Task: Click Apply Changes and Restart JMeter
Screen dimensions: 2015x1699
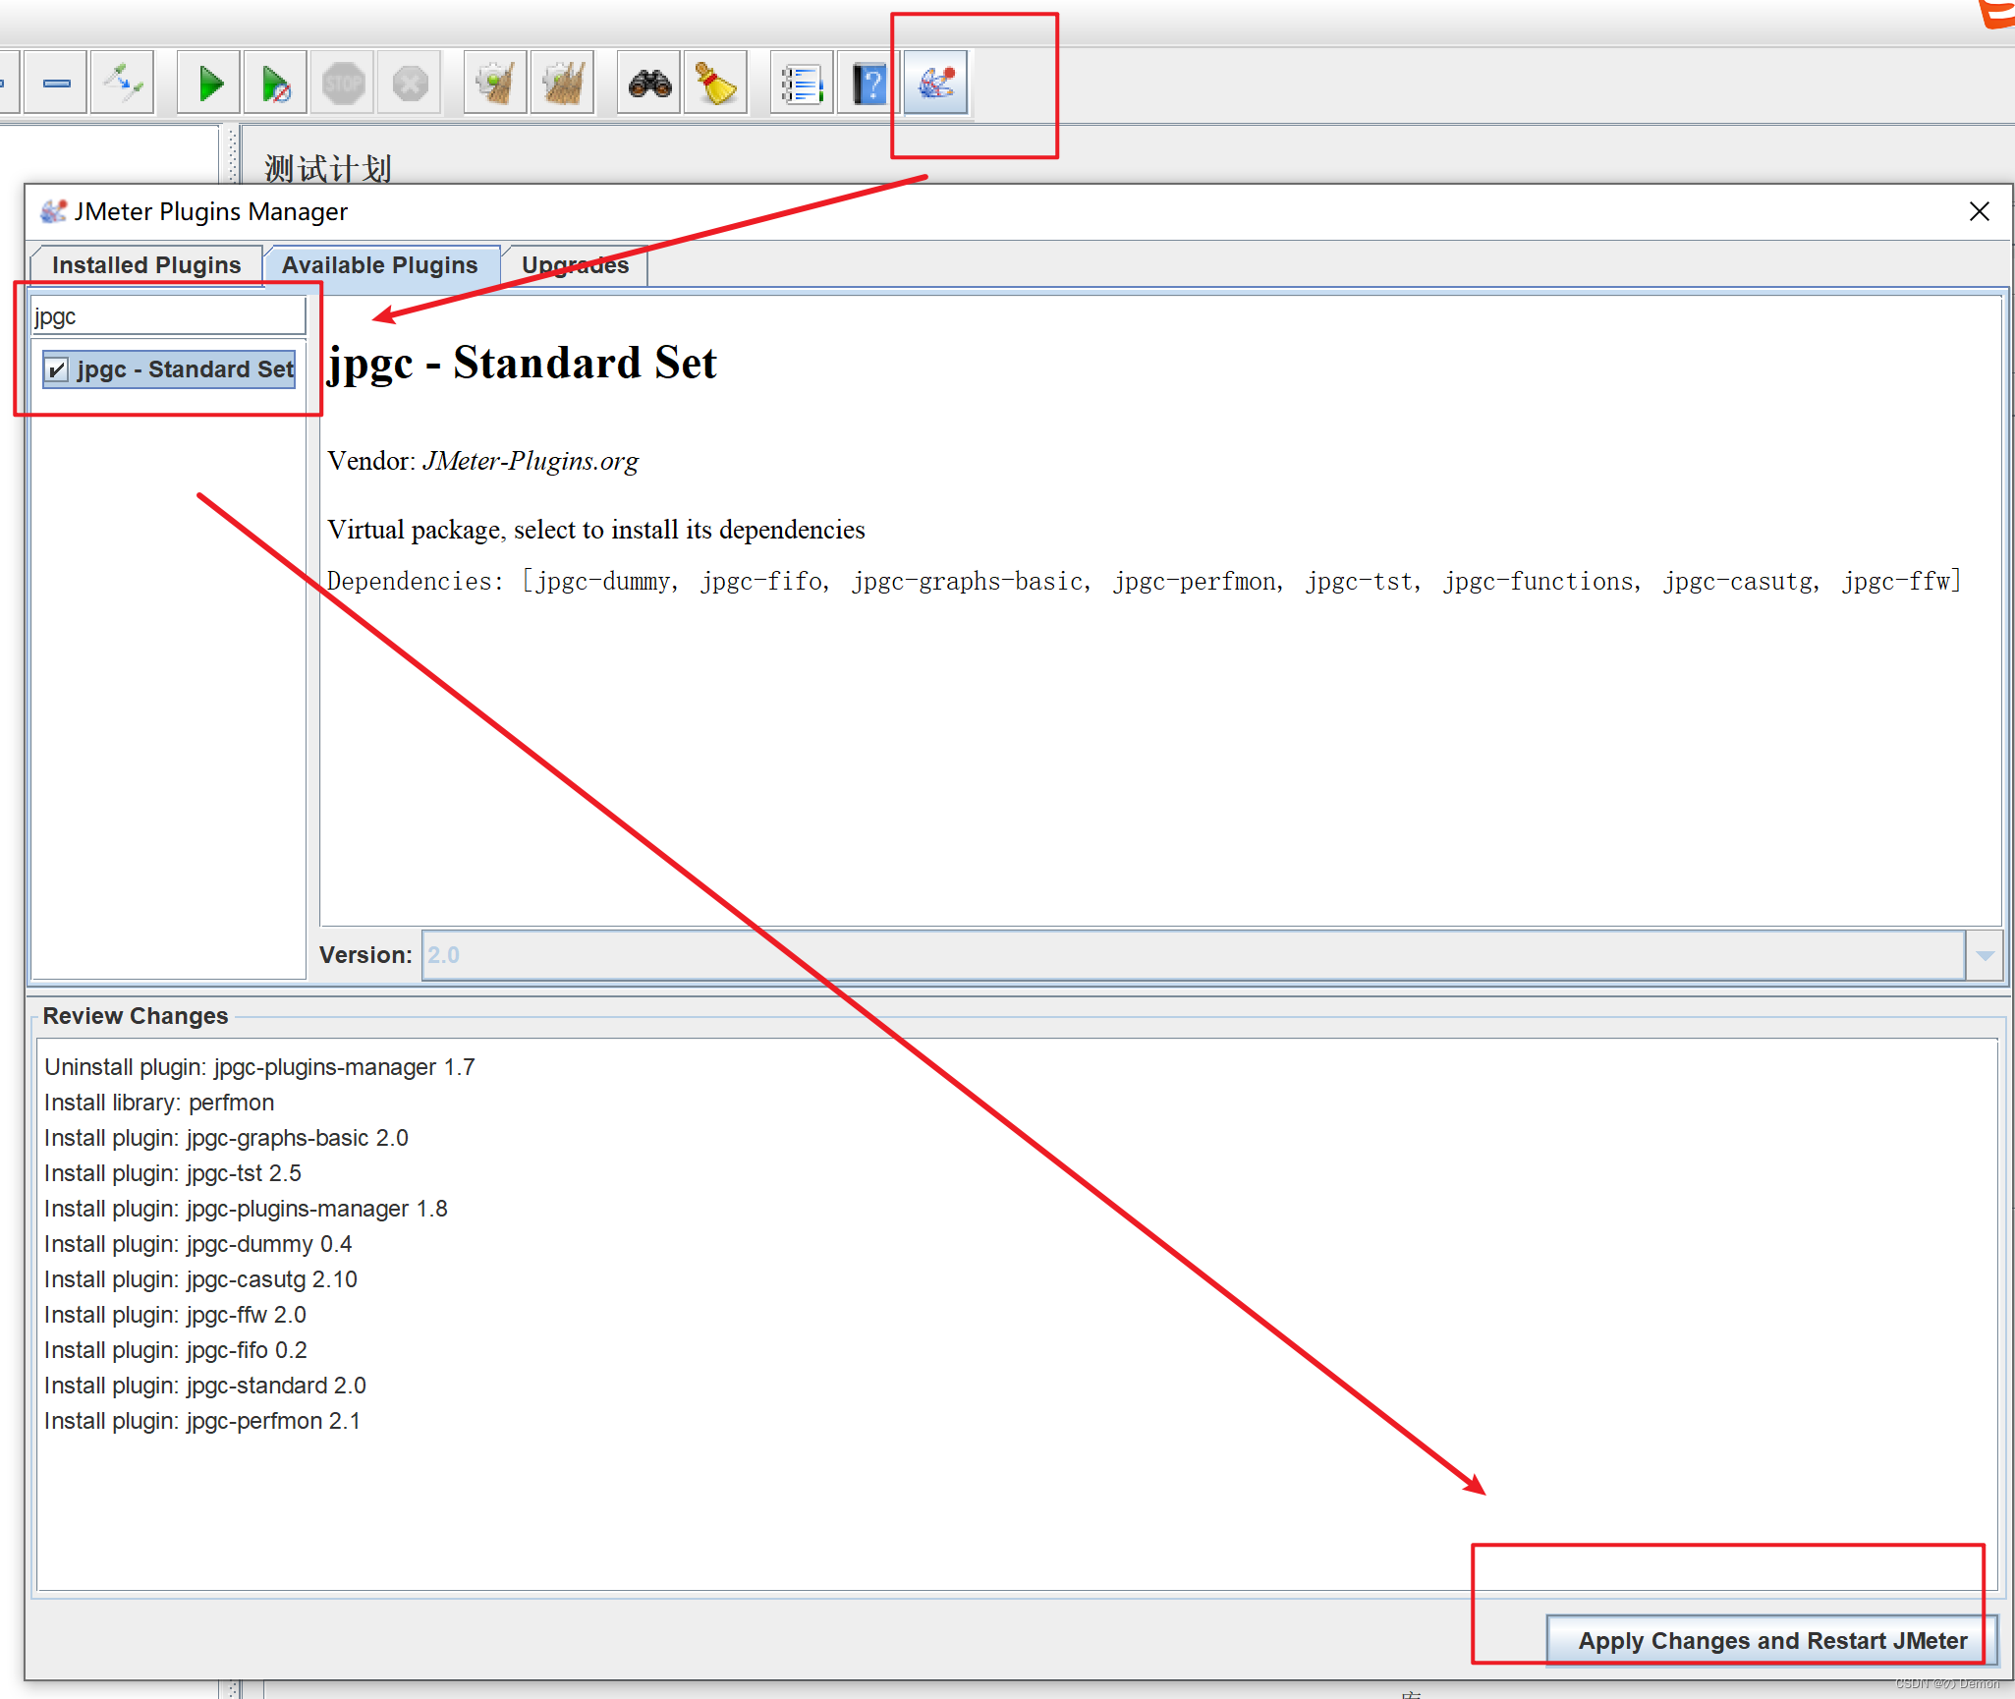Action: (x=1771, y=1641)
